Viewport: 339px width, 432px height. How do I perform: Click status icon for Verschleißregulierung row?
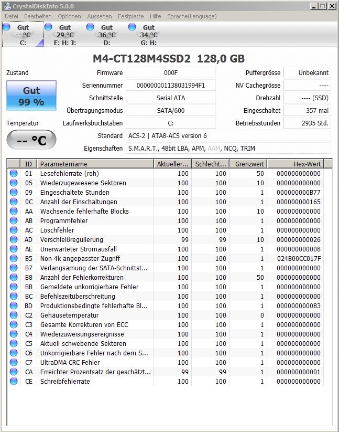point(14,239)
